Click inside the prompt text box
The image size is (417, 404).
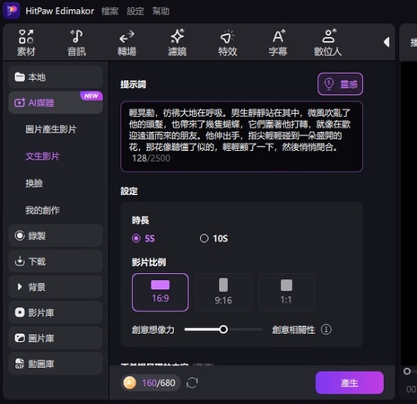click(x=241, y=136)
